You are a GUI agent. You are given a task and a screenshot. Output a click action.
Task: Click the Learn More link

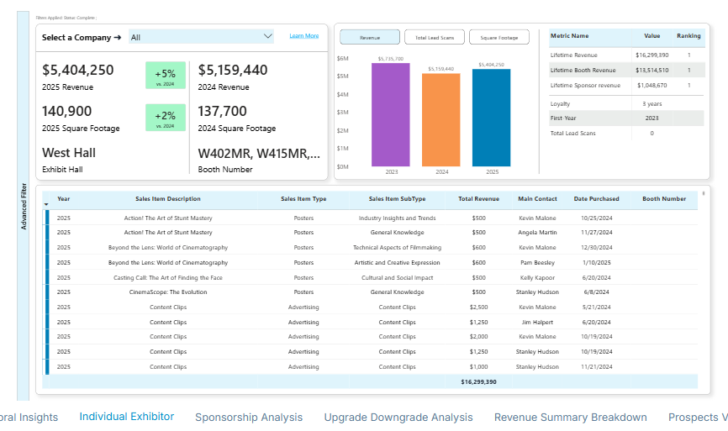pyautogui.click(x=303, y=36)
